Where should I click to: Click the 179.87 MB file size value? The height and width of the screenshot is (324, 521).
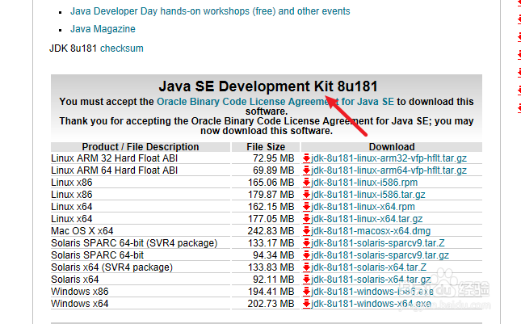271,195
